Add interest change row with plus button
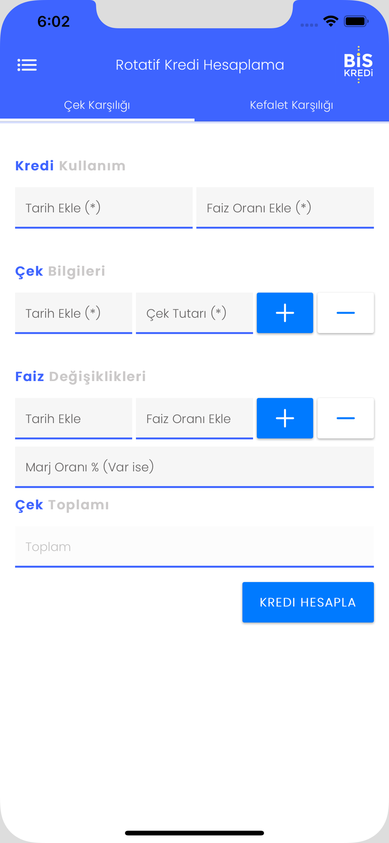This screenshot has height=843, width=389. pos(285,418)
